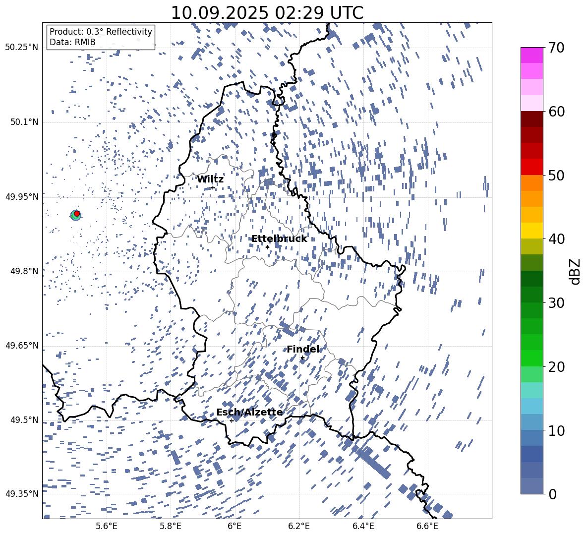587x536 pixels.
Task: Click the 5.6°E longitude label
Action: click(x=107, y=526)
